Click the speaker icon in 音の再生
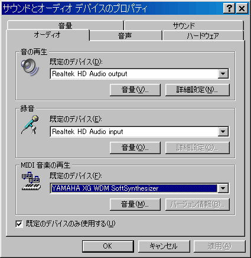Screen dimensions: 251x258 [x=30, y=67]
